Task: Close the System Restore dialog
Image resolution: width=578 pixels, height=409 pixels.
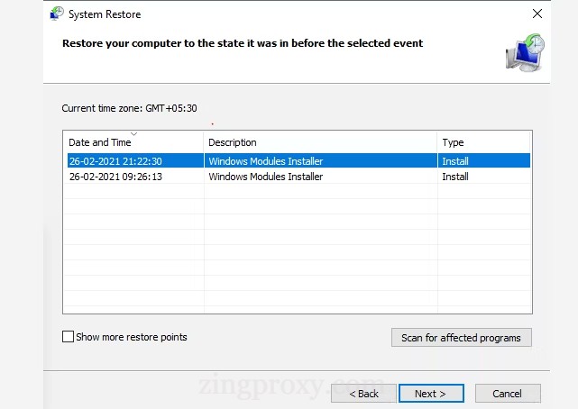Action: click(x=537, y=14)
